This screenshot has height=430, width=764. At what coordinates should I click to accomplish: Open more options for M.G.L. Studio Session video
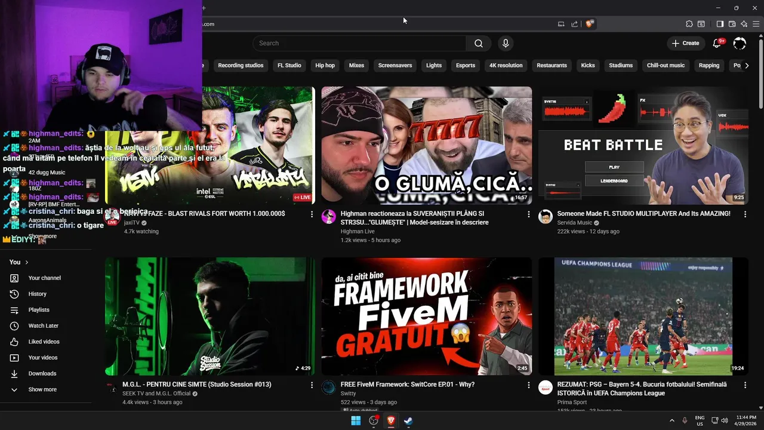click(312, 385)
